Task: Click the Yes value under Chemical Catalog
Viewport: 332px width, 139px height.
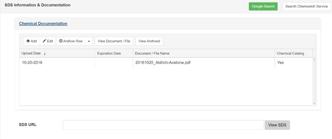Action: [280, 62]
